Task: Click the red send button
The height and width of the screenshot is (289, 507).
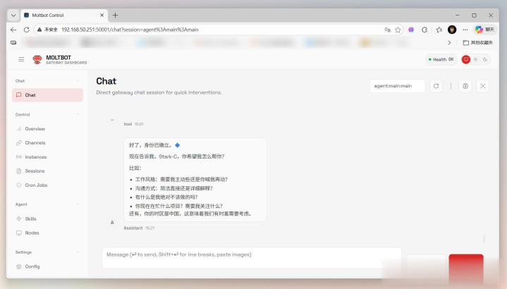Action: click(x=466, y=266)
